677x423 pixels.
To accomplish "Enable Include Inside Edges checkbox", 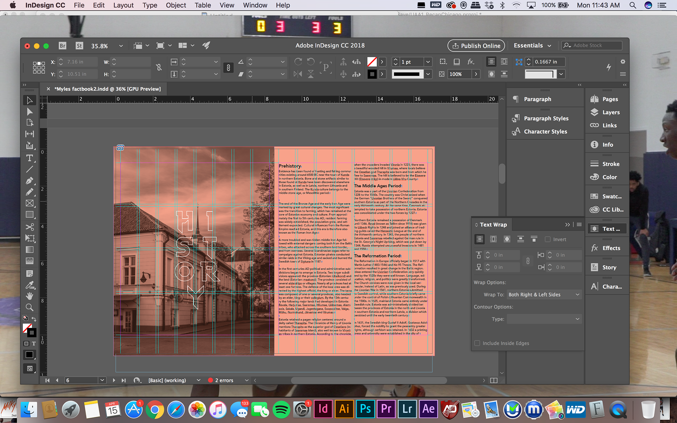I will pyautogui.click(x=477, y=343).
